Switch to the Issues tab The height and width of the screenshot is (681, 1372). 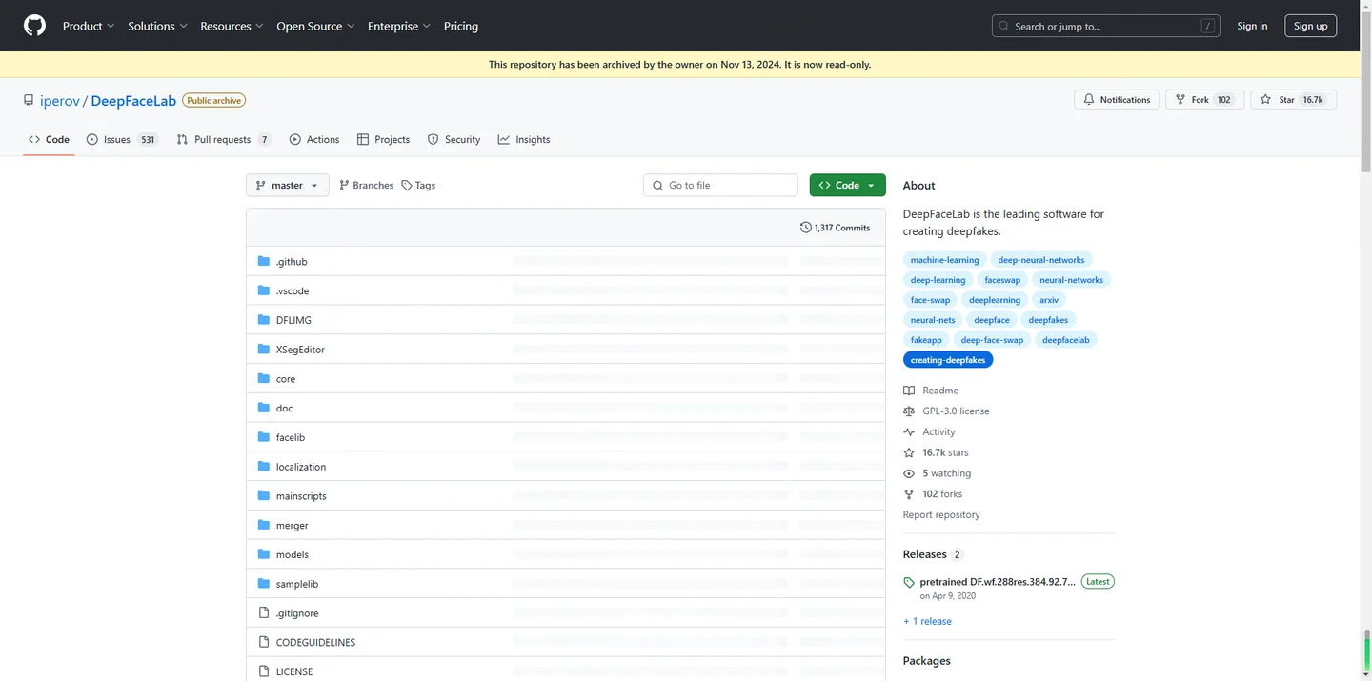pos(122,139)
